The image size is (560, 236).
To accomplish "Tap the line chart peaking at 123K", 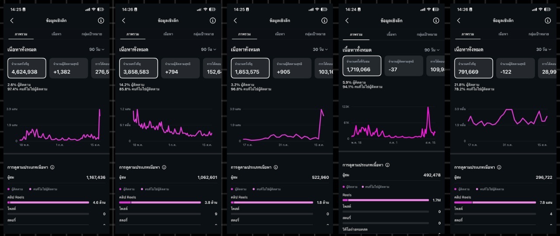I will pos(394,122).
